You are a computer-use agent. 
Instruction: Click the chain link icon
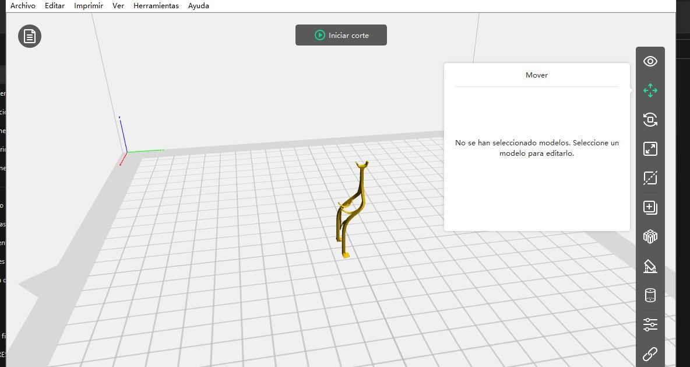650,354
